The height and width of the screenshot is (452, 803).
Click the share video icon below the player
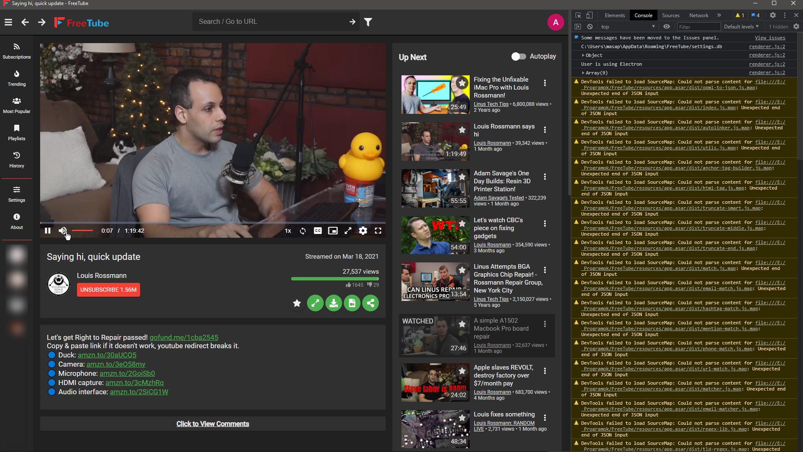click(x=370, y=303)
